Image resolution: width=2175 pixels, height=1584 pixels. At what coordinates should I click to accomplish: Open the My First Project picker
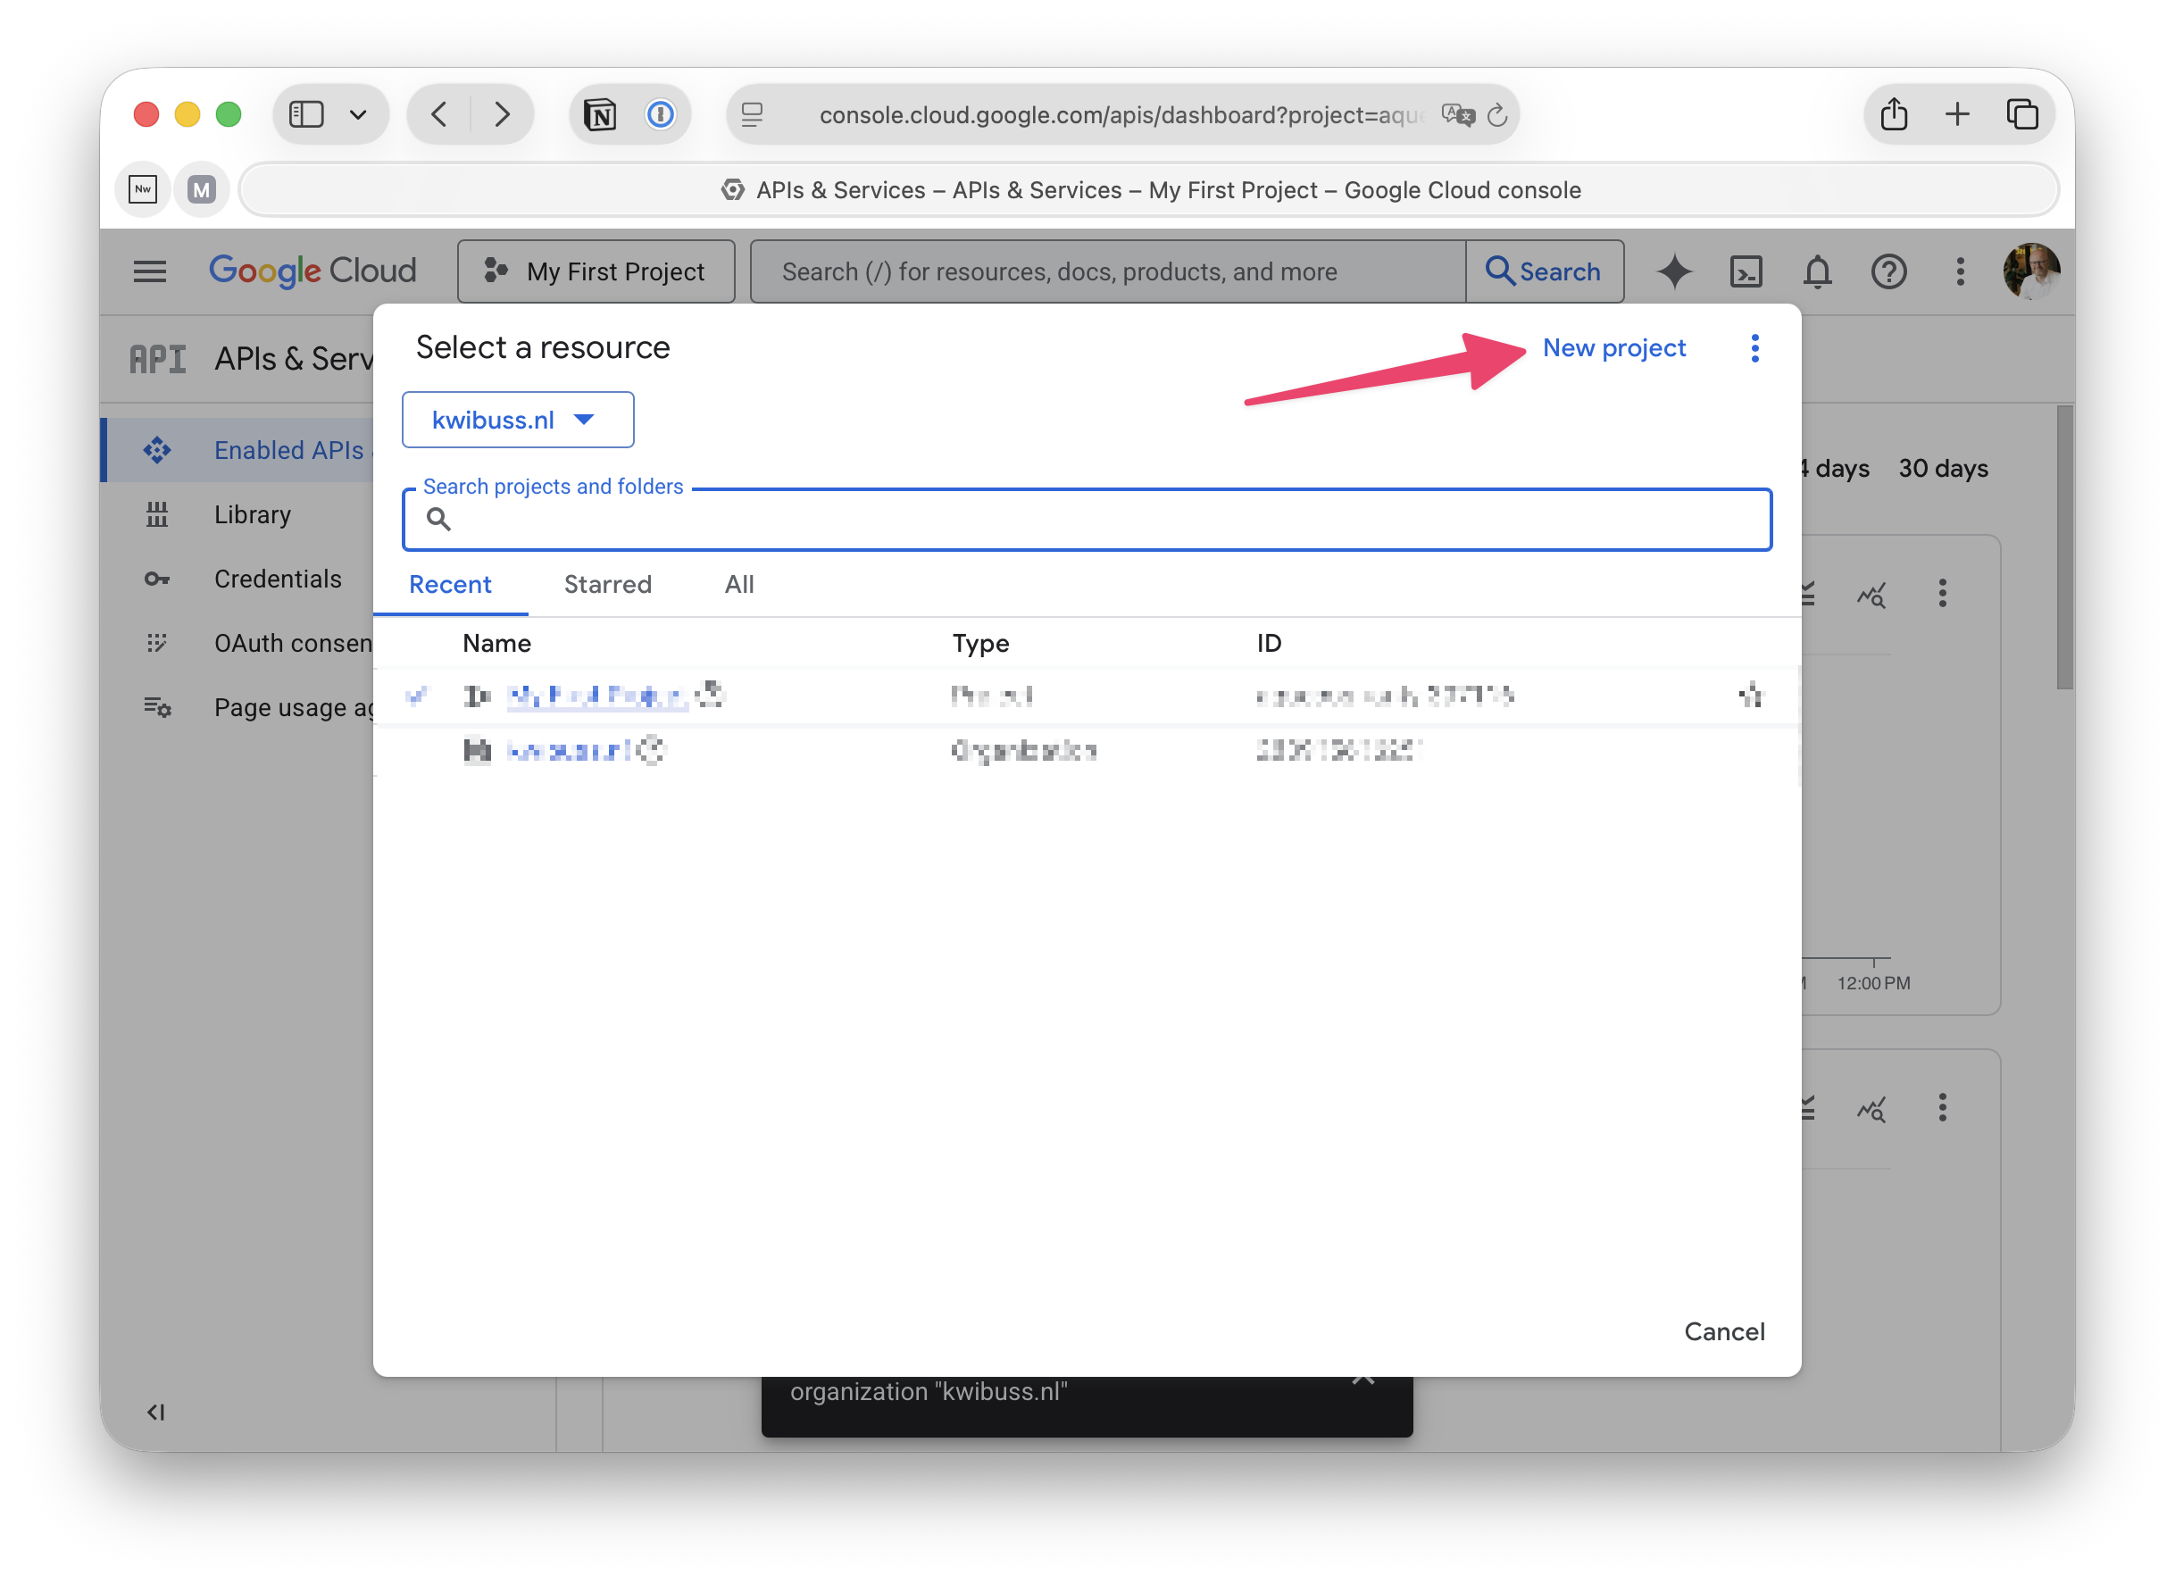click(596, 272)
